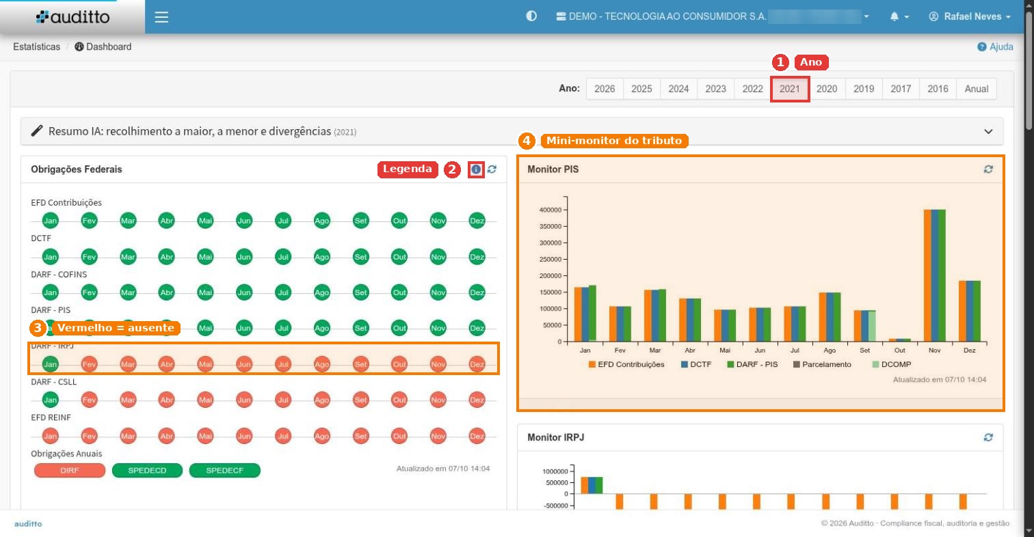The height and width of the screenshot is (537, 1034).
Task: Open the Rafael Neves user dropdown
Action: tap(970, 17)
